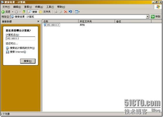Click the red Delete X icon

pyautogui.click(x=66, y=12)
